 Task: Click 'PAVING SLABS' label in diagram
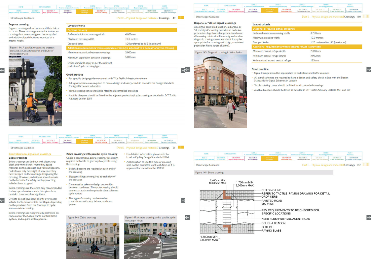click(x=271, y=231)
